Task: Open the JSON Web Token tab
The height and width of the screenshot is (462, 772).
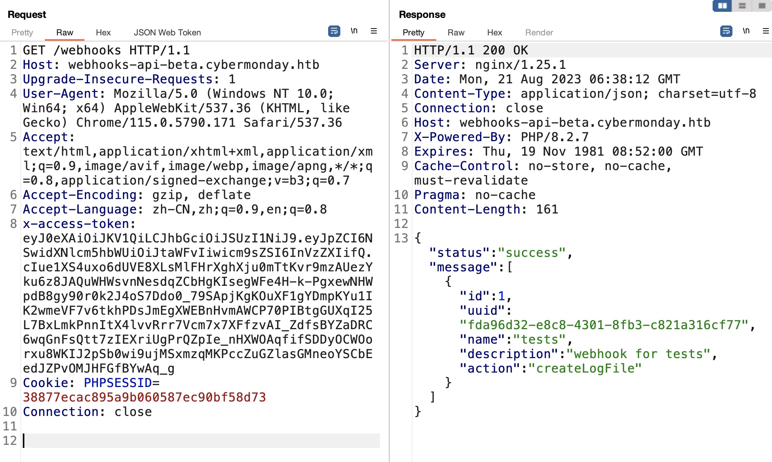Action: pyautogui.click(x=167, y=32)
